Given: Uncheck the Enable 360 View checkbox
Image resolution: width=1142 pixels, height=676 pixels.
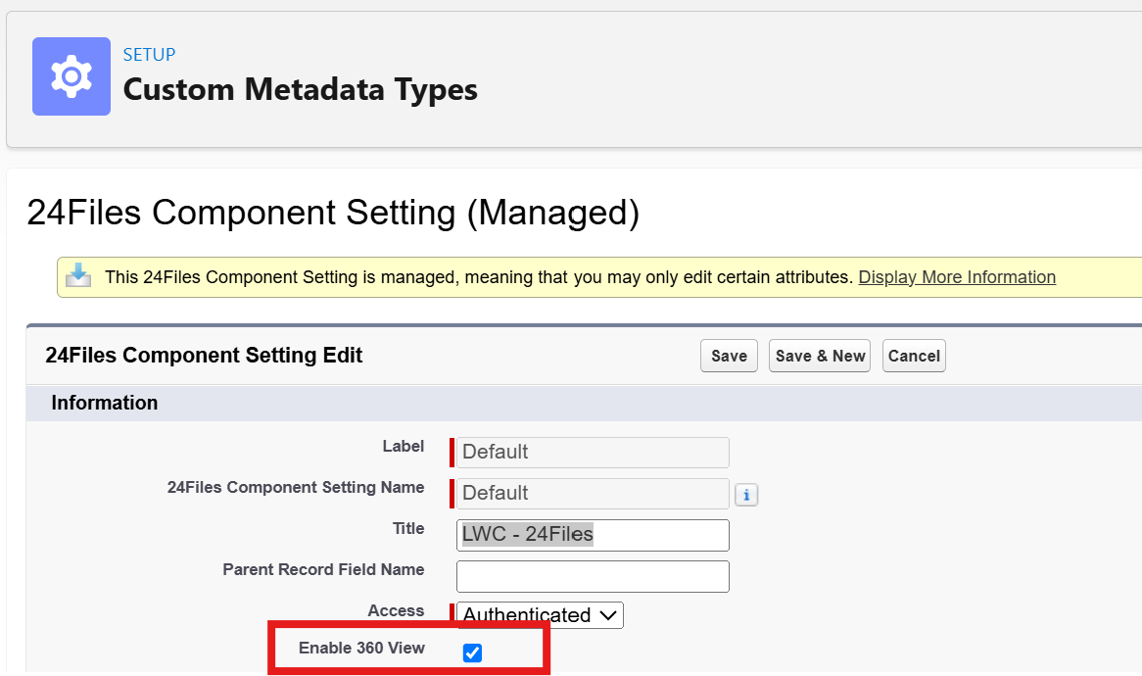Looking at the screenshot, I should click(x=472, y=652).
